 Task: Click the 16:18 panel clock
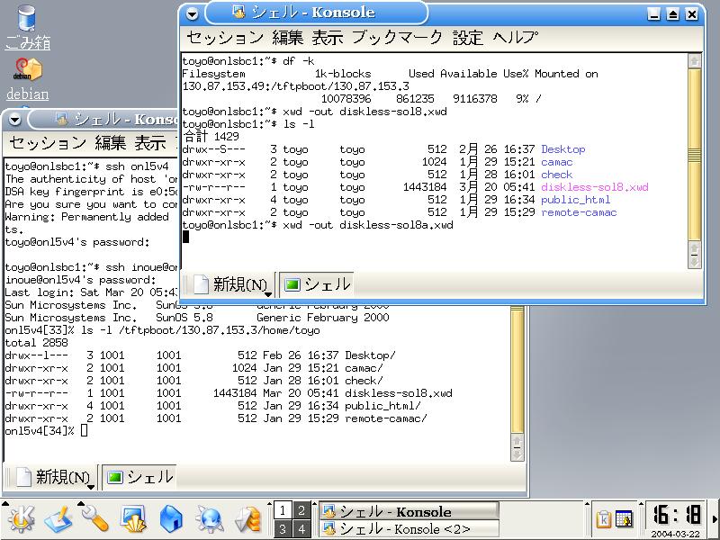(677, 515)
